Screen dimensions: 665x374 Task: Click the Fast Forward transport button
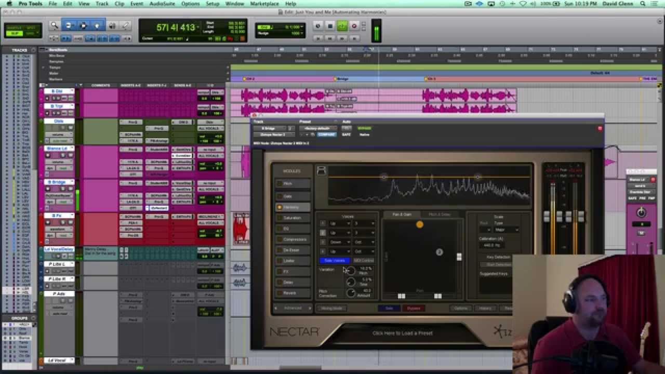pos(342,38)
